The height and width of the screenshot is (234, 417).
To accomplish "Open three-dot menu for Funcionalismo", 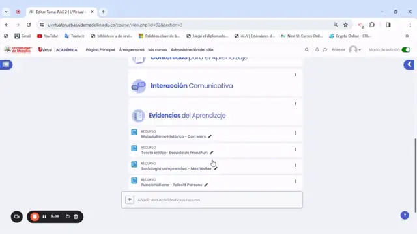I will click(296, 182).
